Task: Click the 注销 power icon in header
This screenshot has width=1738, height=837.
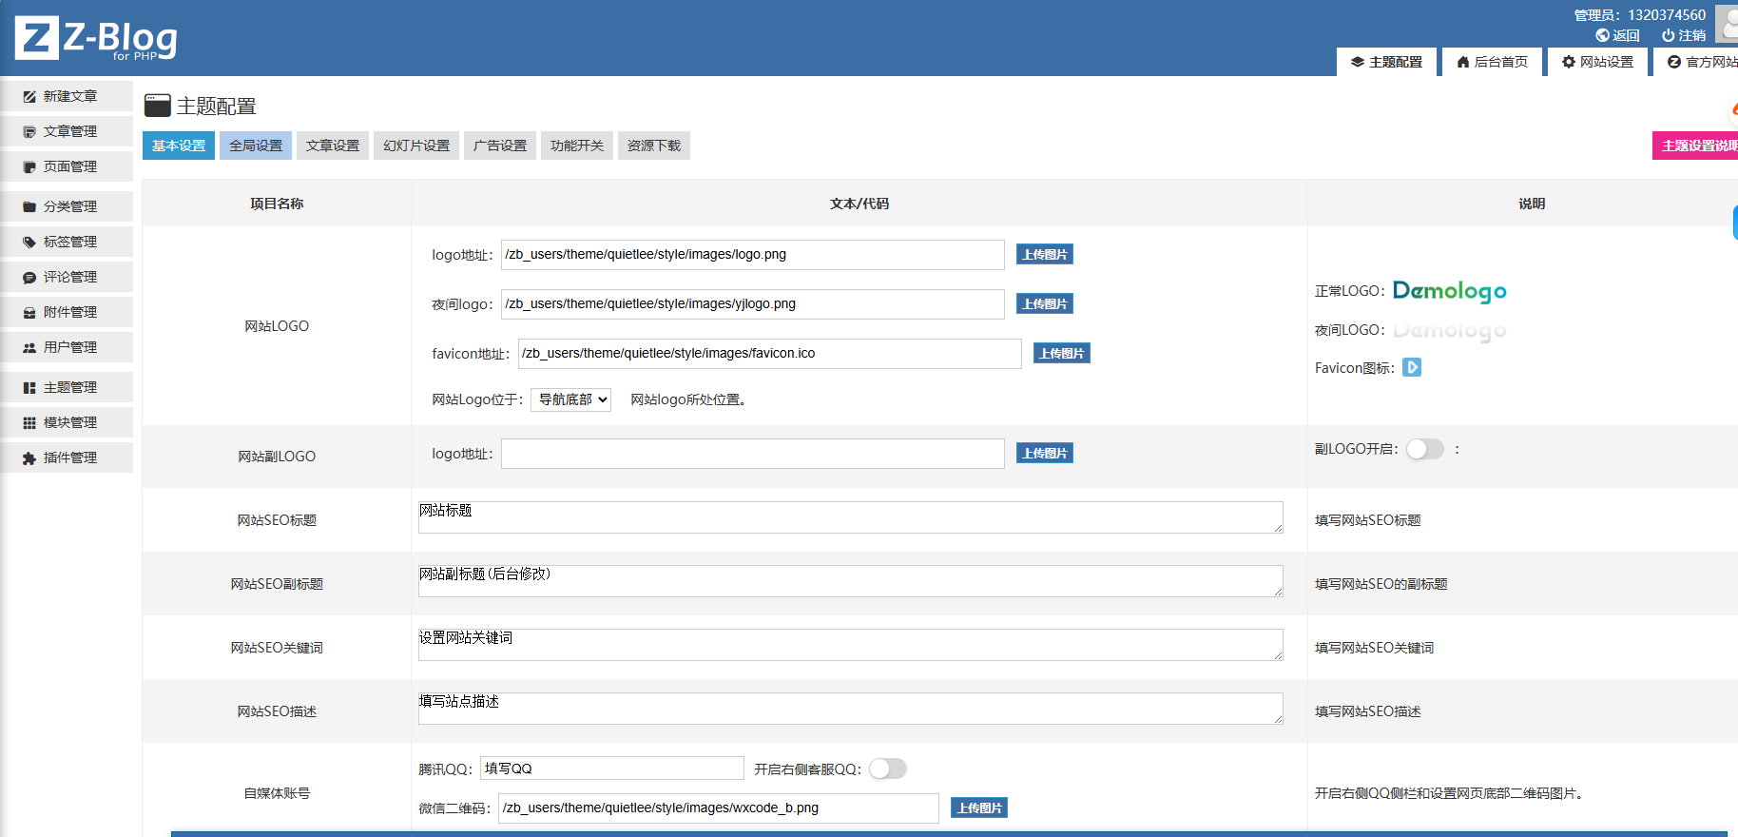Action: click(1668, 35)
